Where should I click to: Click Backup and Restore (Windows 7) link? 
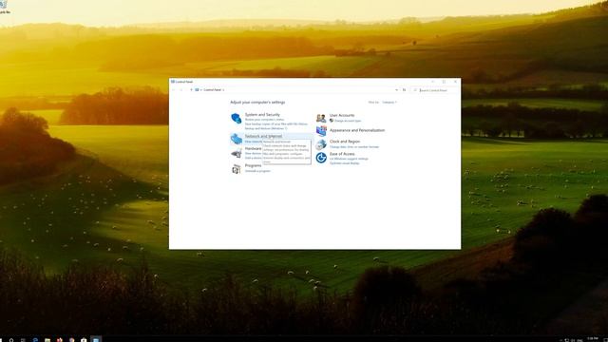coord(266,128)
